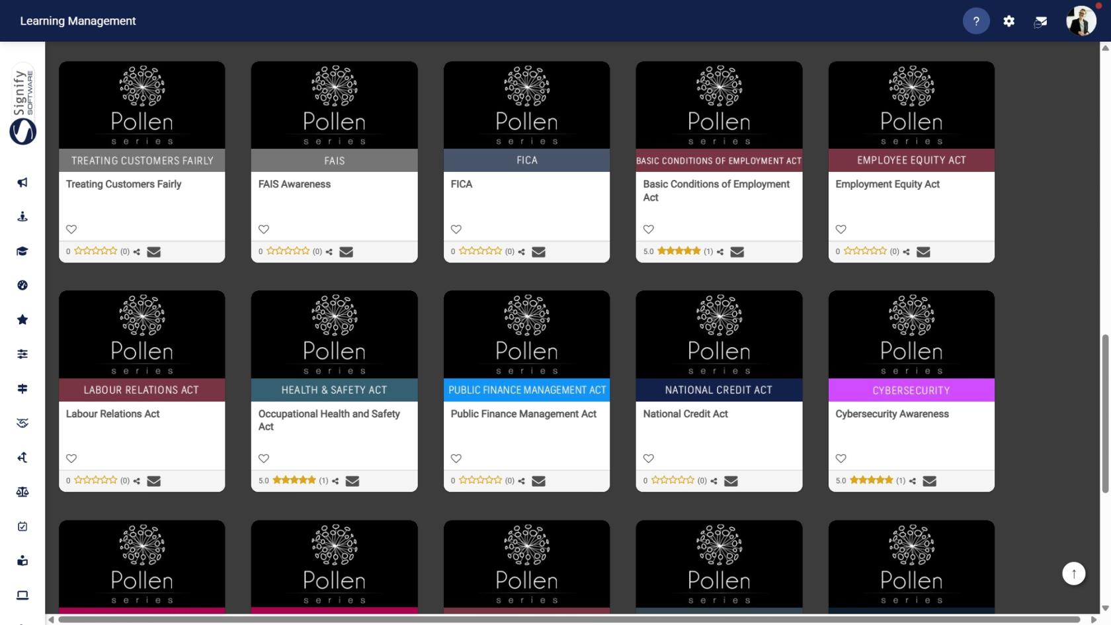Open the star icon in sidebar
The image size is (1111, 625).
click(22, 320)
